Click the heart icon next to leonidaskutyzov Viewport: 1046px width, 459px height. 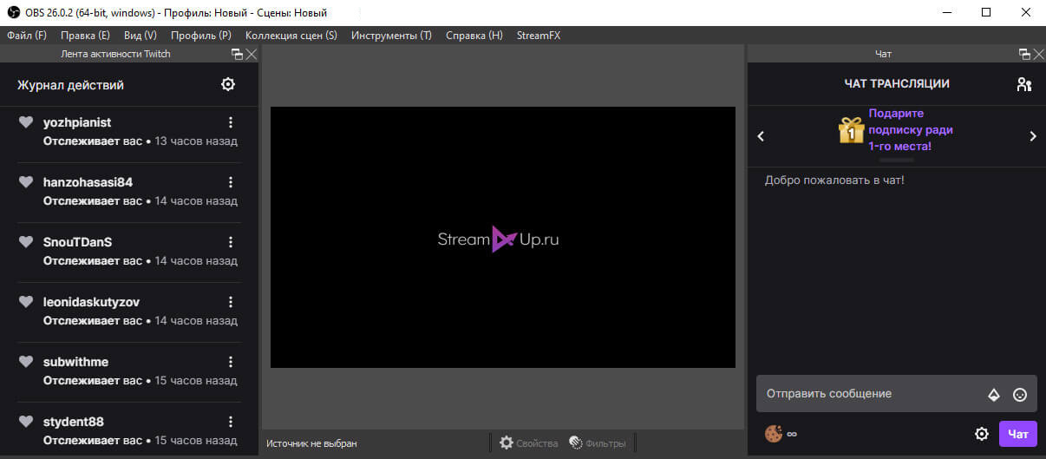tap(26, 302)
